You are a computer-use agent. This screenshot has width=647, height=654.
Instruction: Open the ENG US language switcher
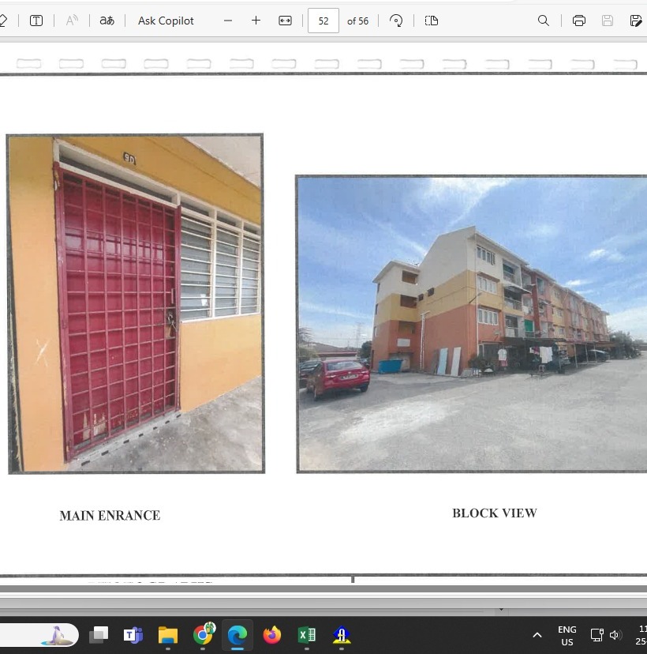567,635
